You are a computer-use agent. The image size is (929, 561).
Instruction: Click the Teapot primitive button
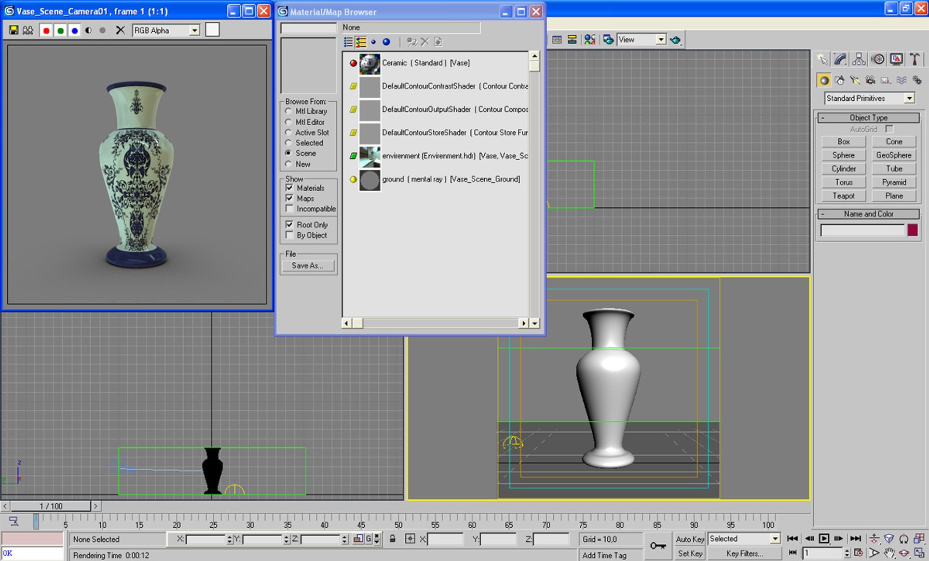(x=843, y=196)
